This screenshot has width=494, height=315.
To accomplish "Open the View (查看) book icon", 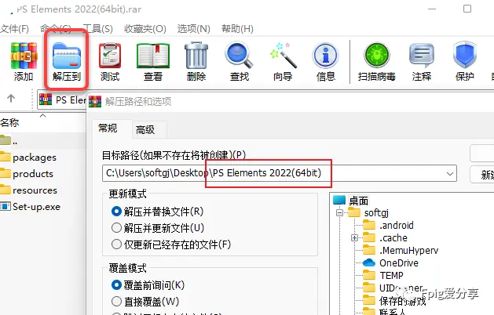I will coord(153,62).
